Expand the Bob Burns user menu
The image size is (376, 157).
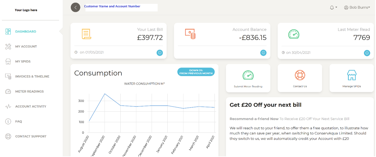click(357, 7)
